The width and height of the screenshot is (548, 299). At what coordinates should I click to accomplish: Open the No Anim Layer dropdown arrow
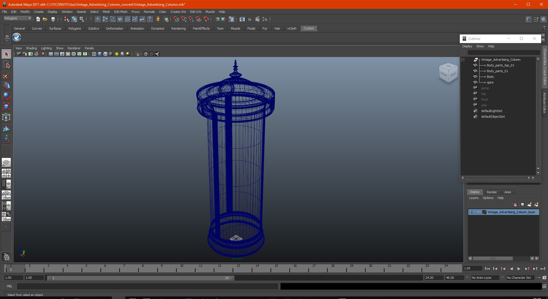(x=467, y=277)
